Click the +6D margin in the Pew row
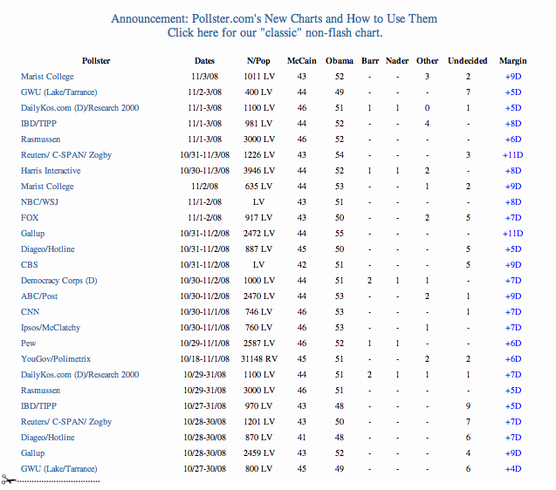 pos(512,344)
